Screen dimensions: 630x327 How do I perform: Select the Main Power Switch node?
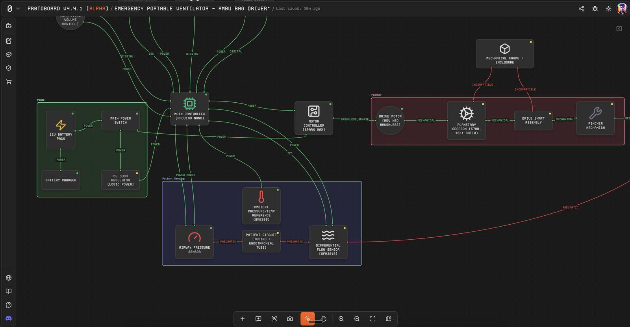tap(120, 120)
